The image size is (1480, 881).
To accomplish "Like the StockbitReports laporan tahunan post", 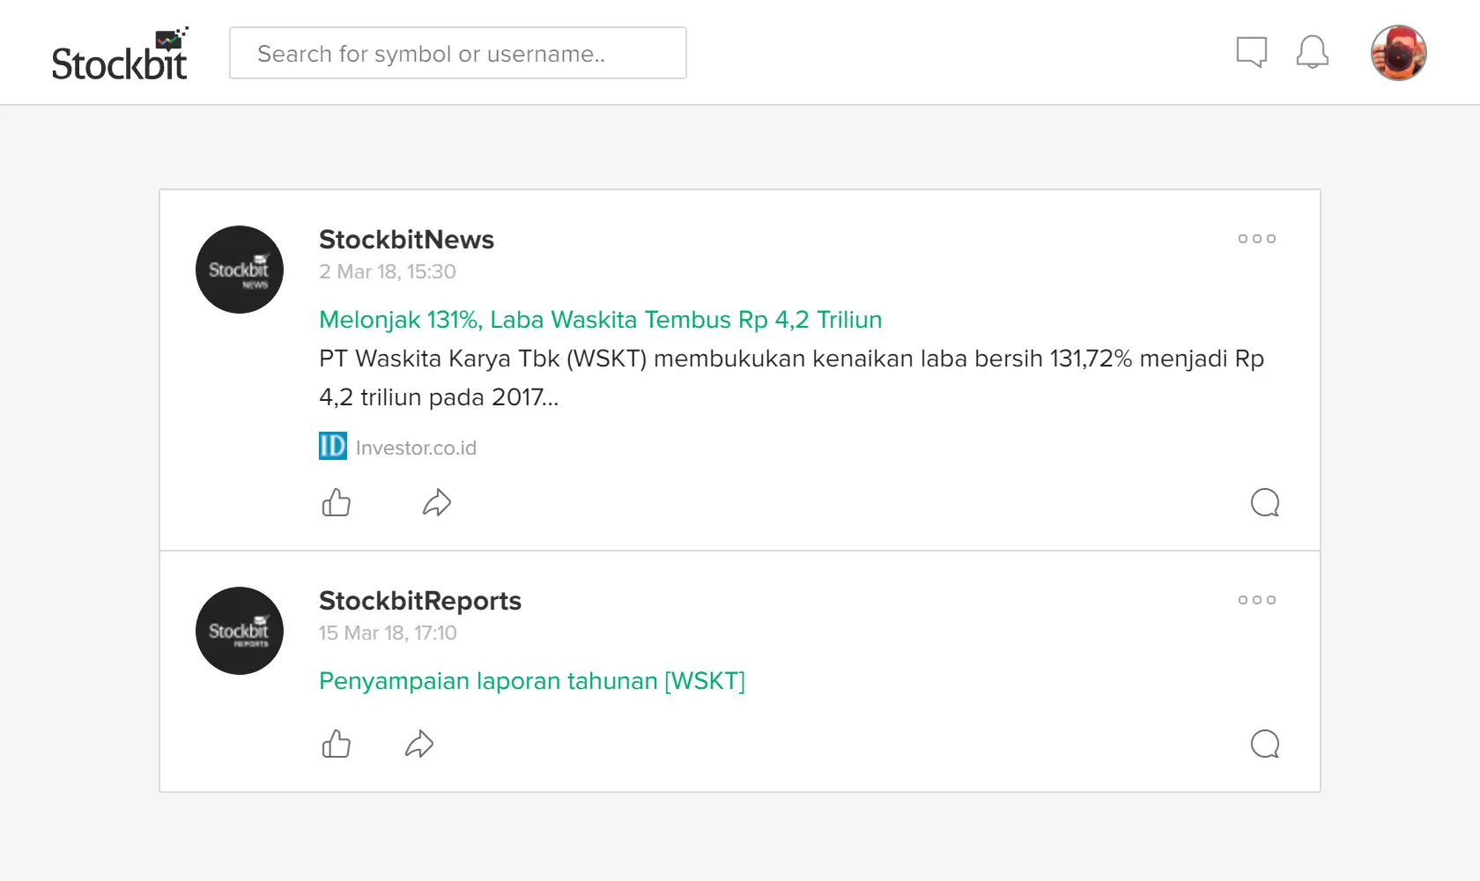I will pyautogui.click(x=337, y=744).
